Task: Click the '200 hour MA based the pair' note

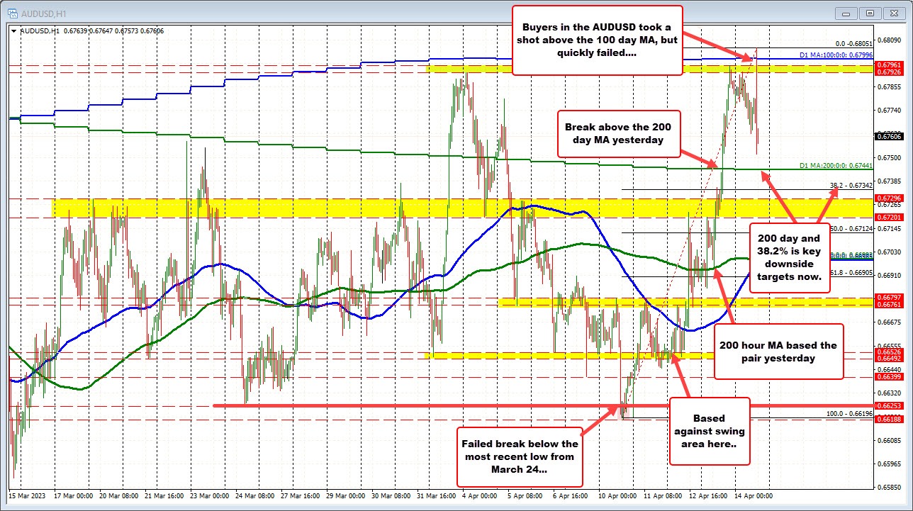Action: click(778, 352)
